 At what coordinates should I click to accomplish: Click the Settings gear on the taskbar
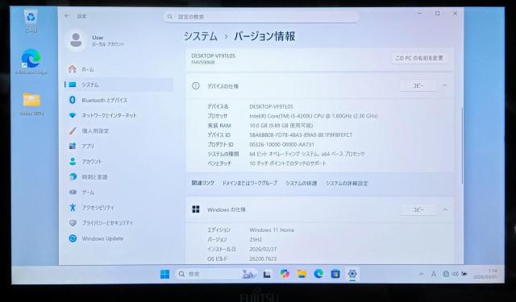pyautogui.click(x=352, y=274)
